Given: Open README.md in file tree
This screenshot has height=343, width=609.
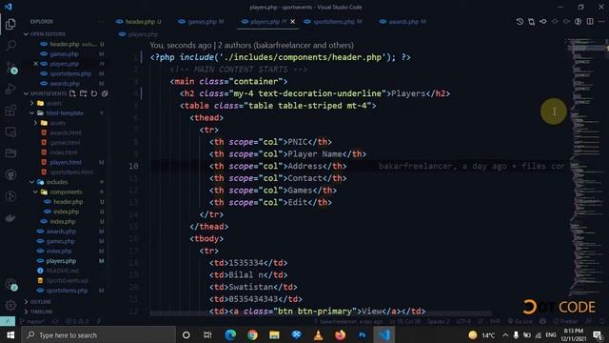Looking at the screenshot, I should [62, 271].
